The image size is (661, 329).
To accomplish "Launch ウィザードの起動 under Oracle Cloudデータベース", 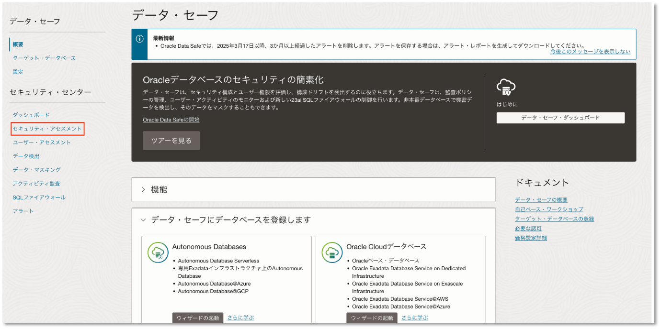I will (372, 317).
